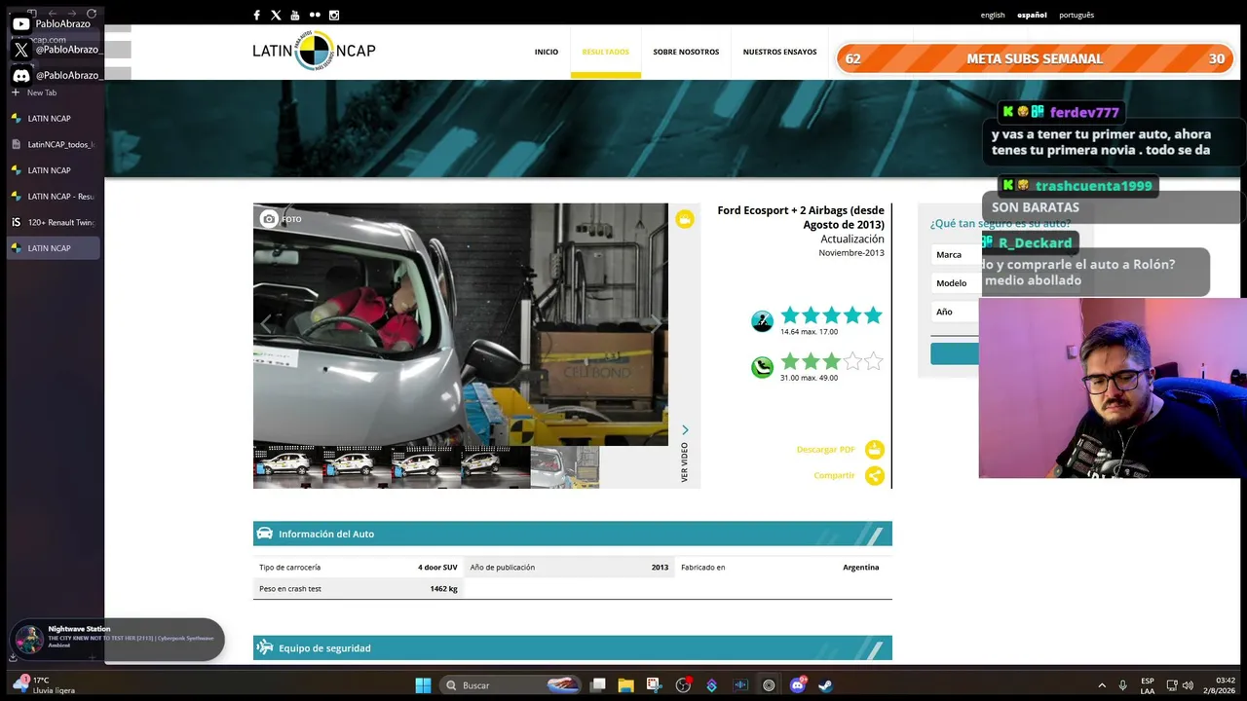1247x701 pixels.
Task: Click the '14.64 max. 17.00' score text
Action: (809, 332)
